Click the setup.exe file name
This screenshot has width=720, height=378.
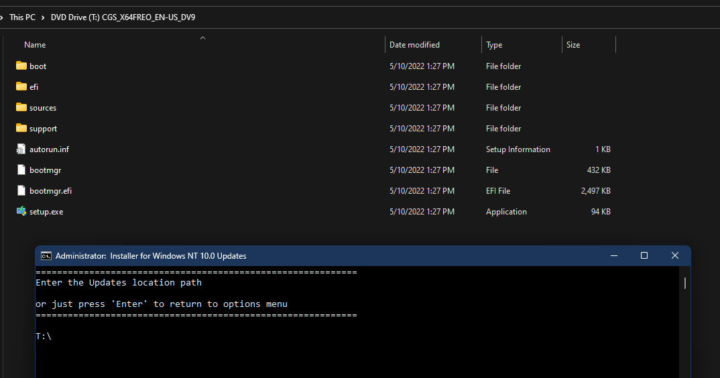(x=46, y=212)
